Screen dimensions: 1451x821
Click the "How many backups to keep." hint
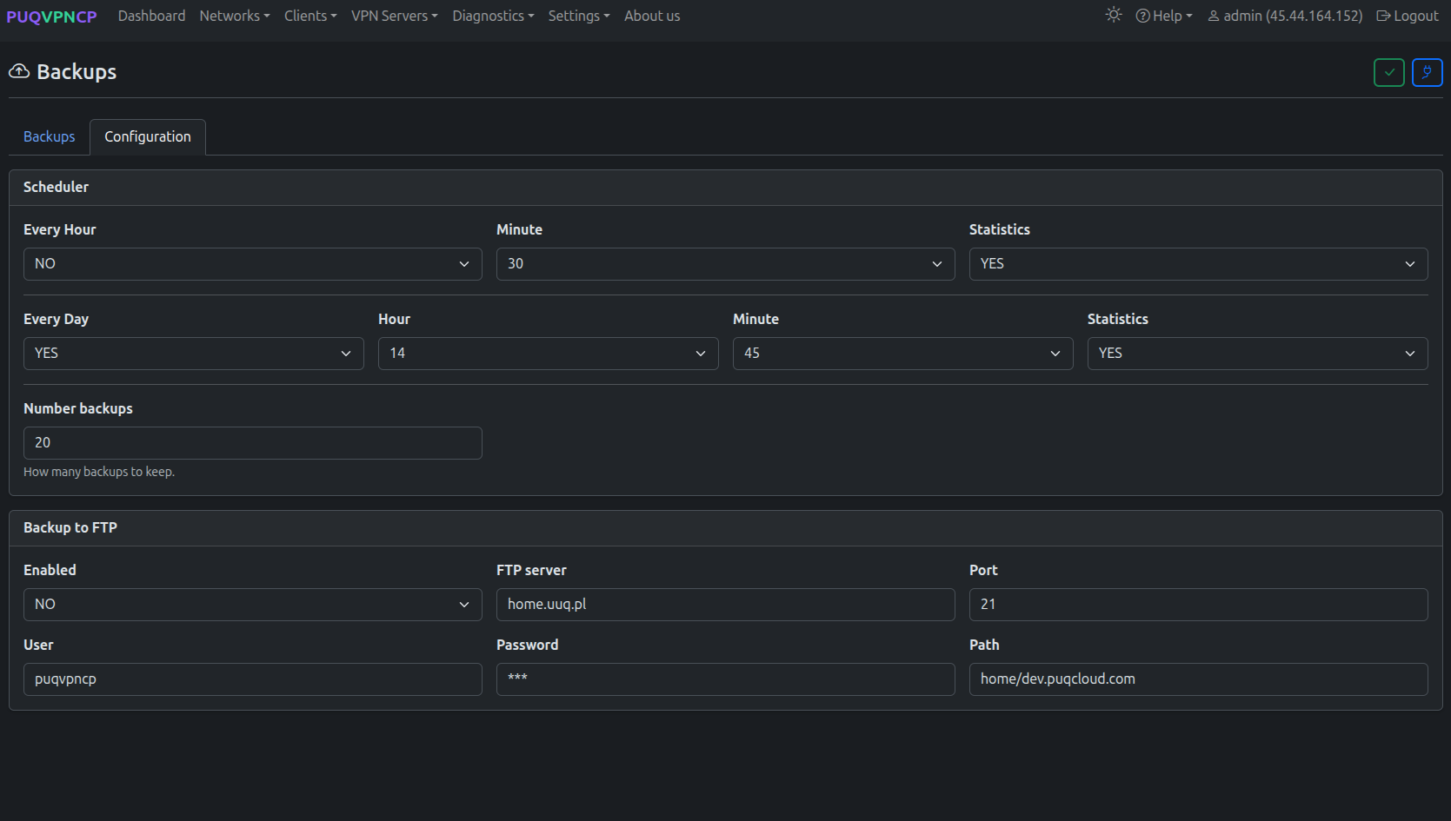pyautogui.click(x=99, y=472)
